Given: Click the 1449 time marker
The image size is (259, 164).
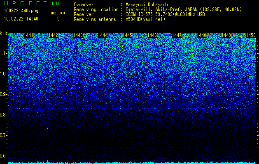Looking at the screenshot, I should (226, 35).
